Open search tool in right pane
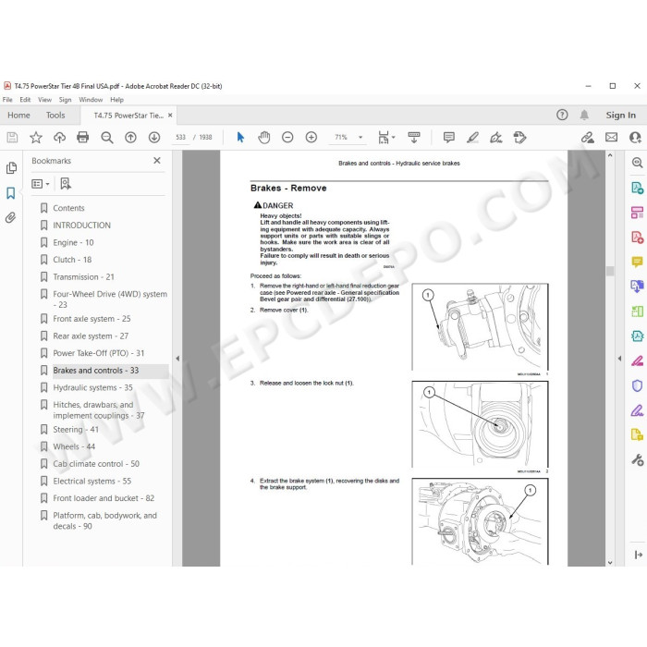This screenshot has width=647, height=647. pos(637,163)
